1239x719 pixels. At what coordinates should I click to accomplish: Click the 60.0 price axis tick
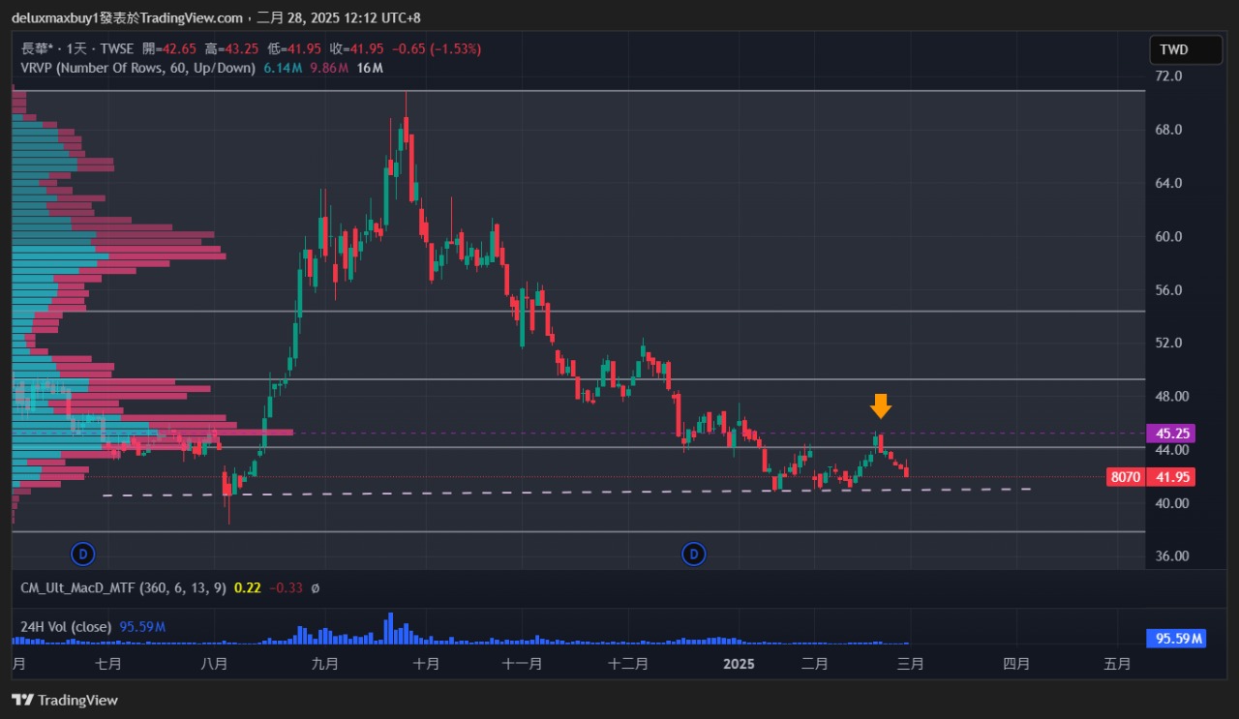1169,236
